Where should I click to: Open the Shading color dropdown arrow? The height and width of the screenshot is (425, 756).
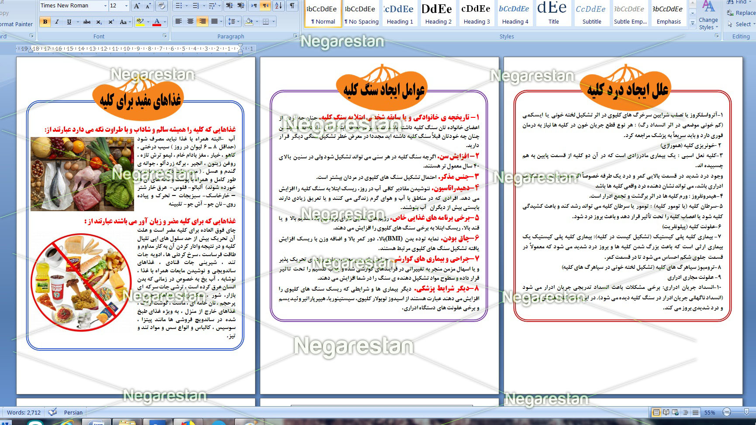(x=257, y=21)
